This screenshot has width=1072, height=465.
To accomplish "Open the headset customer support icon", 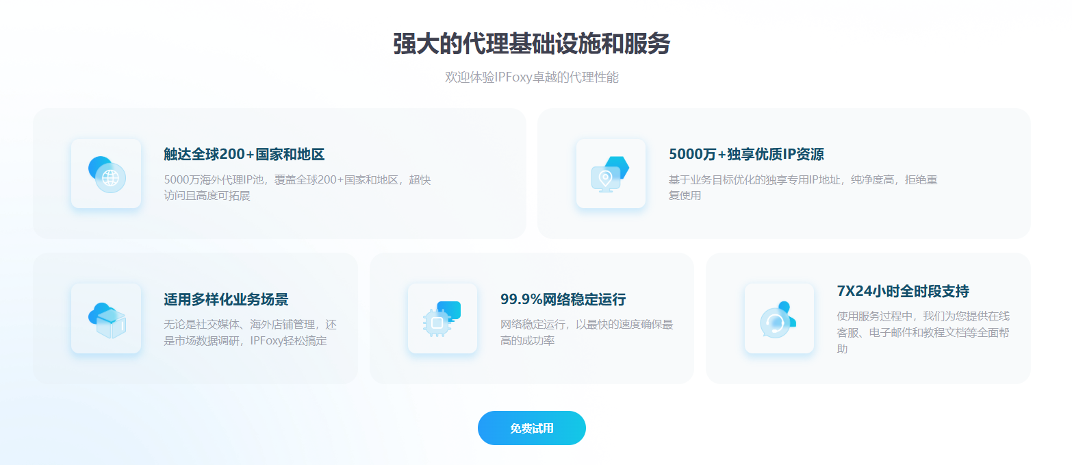I will (779, 318).
